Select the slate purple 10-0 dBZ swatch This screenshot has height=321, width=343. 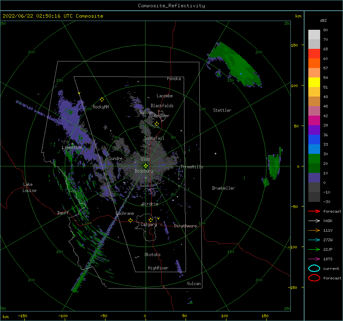click(314, 178)
